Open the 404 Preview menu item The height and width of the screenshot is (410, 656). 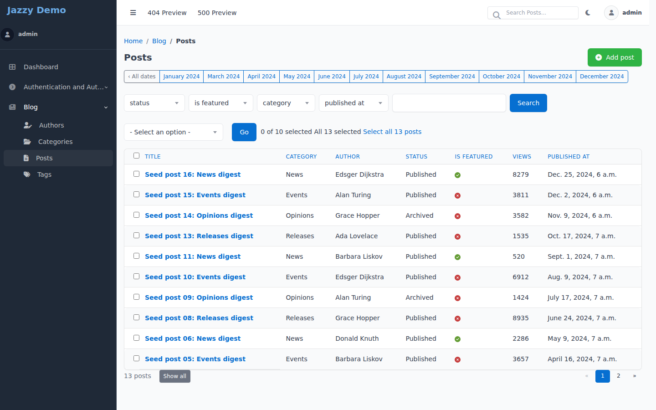pos(167,13)
